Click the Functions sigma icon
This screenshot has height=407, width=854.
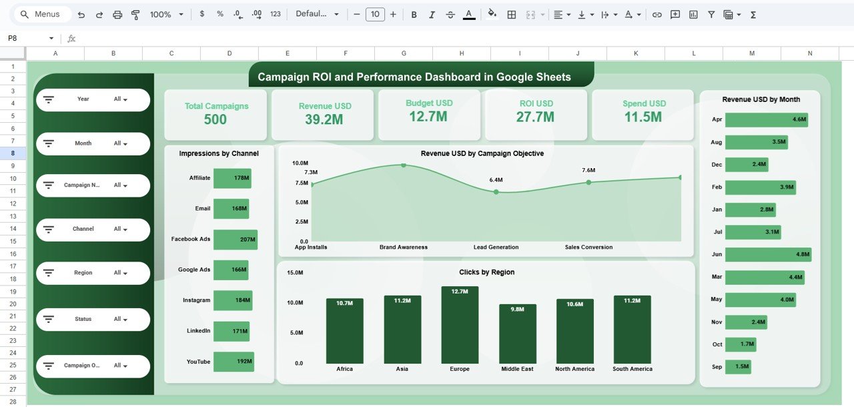tap(753, 13)
